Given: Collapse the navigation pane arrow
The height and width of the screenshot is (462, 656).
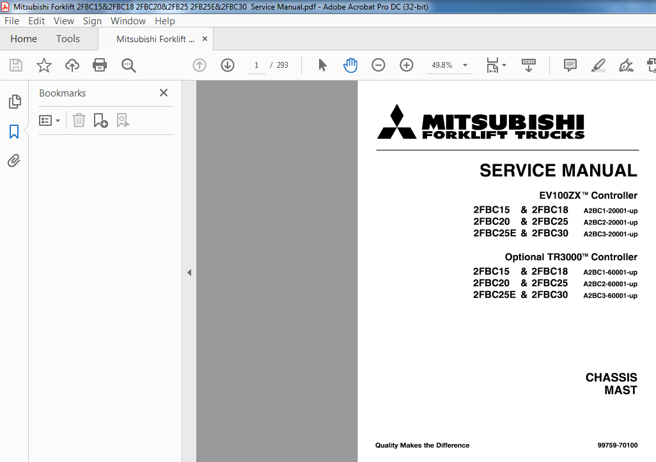Looking at the screenshot, I should 189,273.
